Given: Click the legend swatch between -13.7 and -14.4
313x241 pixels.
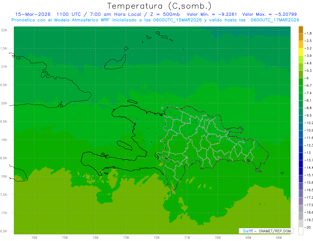Looking at the screenshot, I should [x=301, y=164].
